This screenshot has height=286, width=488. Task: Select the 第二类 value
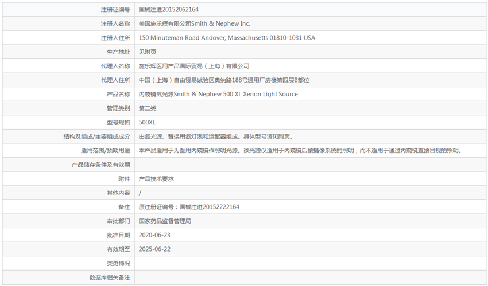point(148,108)
